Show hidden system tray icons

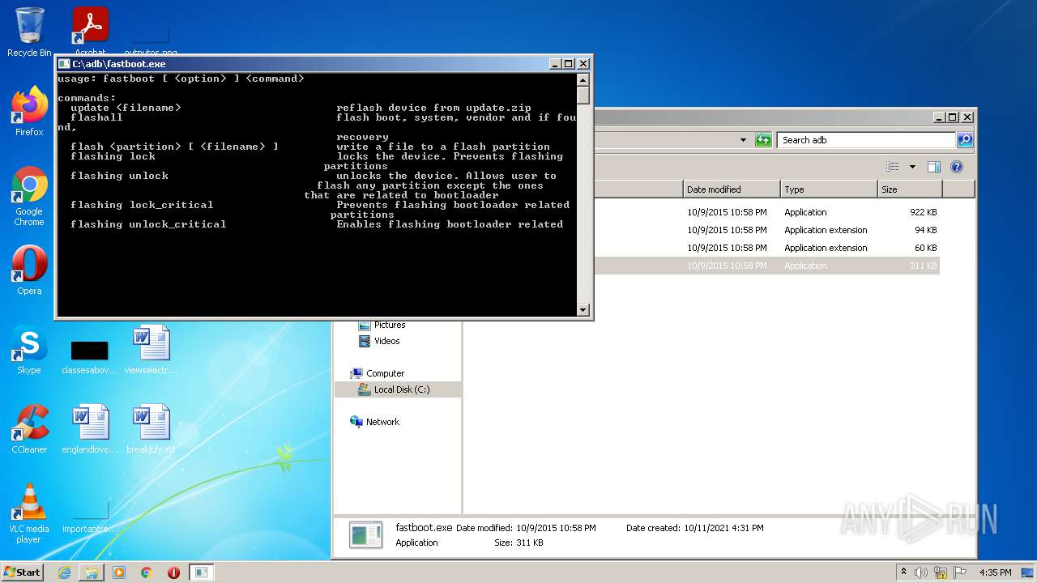coord(903,572)
